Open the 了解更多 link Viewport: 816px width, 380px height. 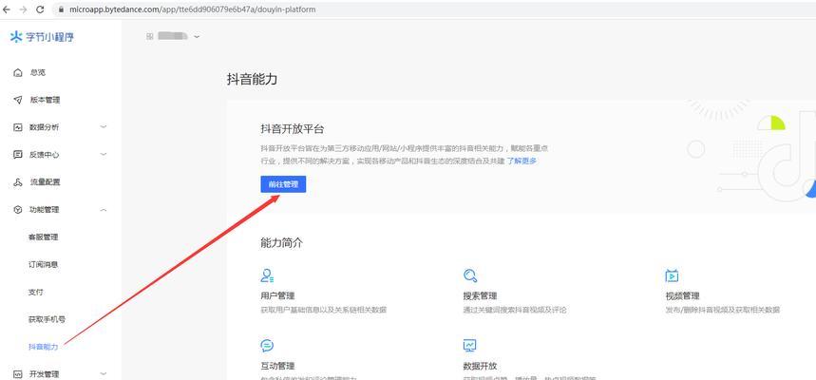tap(522, 161)
